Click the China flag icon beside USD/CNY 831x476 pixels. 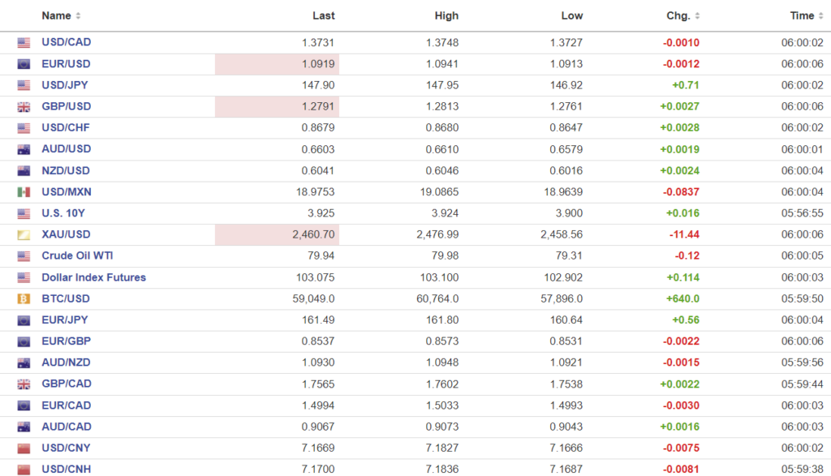24,448
